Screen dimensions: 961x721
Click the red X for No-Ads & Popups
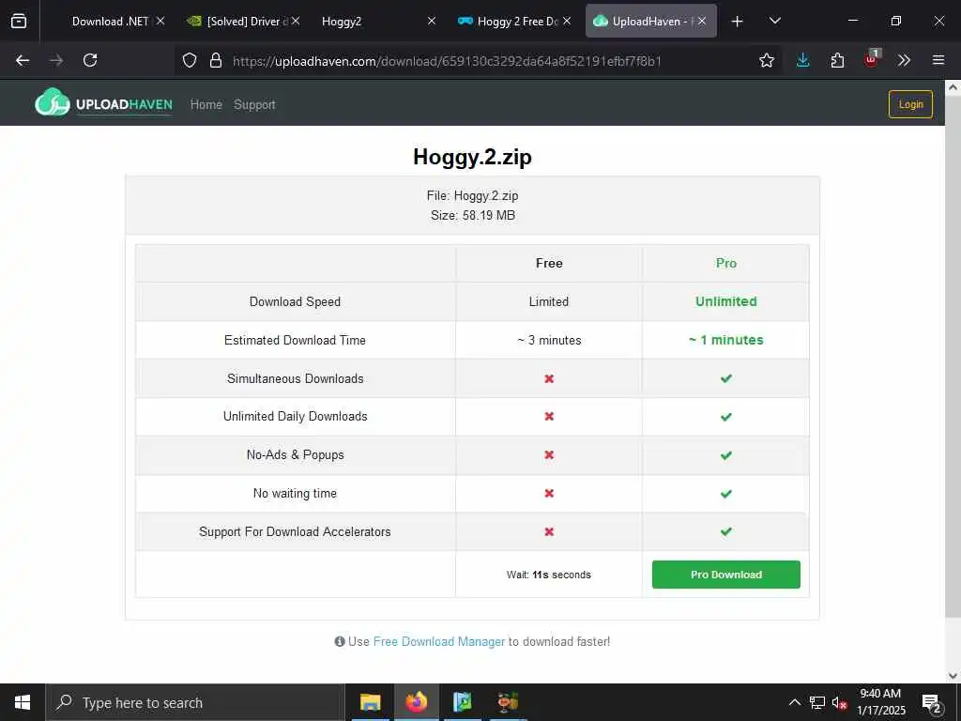click(549, 455)
